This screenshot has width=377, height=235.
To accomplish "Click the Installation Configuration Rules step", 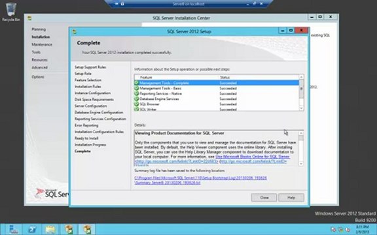I will click(99, 132).
